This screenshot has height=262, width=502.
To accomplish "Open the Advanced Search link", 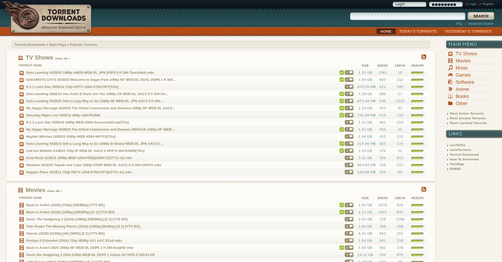I will (x=481, y=24).
